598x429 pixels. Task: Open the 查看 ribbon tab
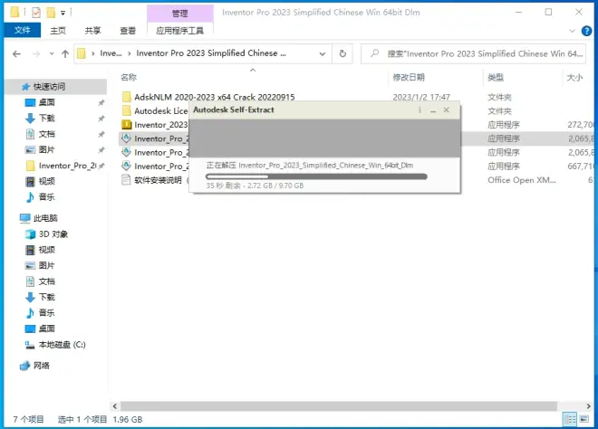tap(128, 31)
